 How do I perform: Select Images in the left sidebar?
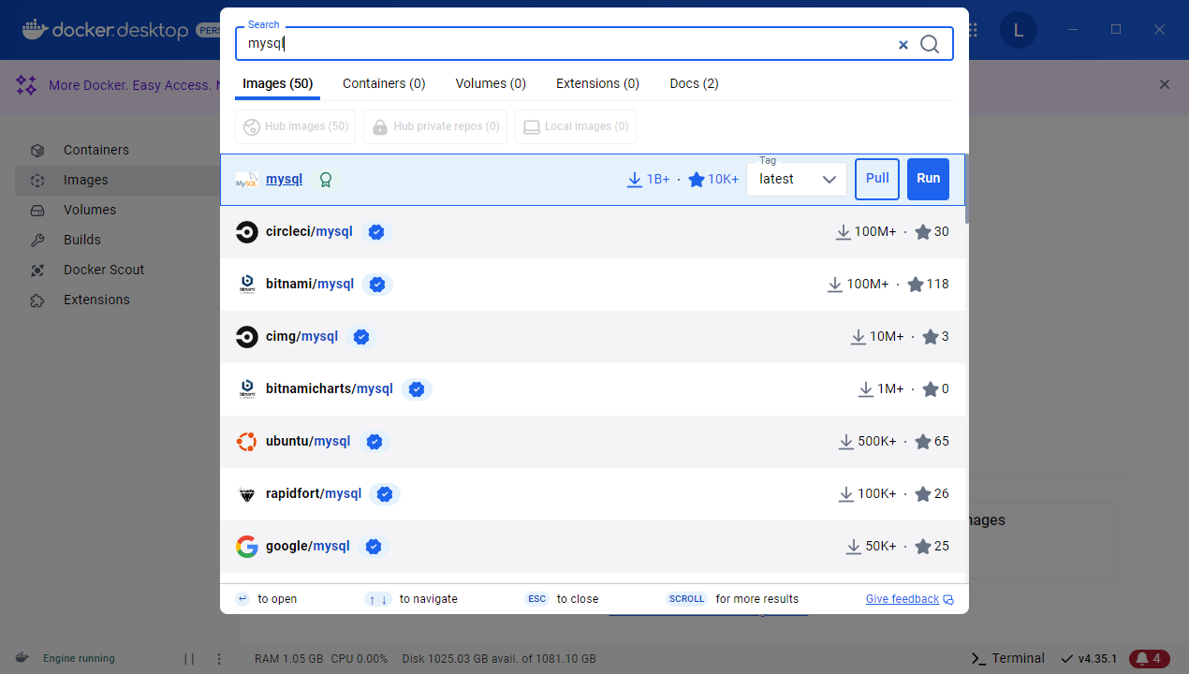tap(118, 180)
